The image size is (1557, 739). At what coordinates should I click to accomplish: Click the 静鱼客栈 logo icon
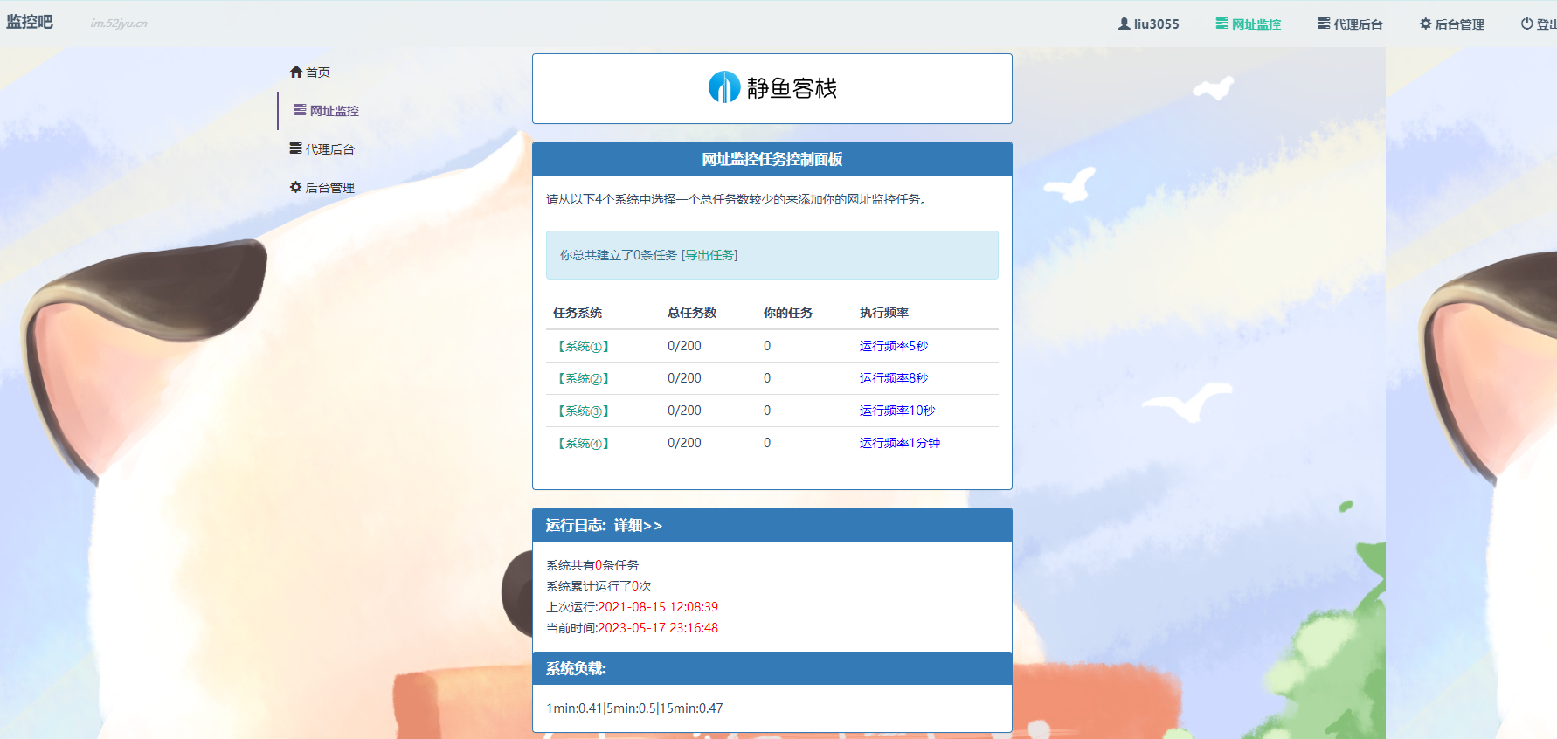pyautogui.click(x=724, y=87)
